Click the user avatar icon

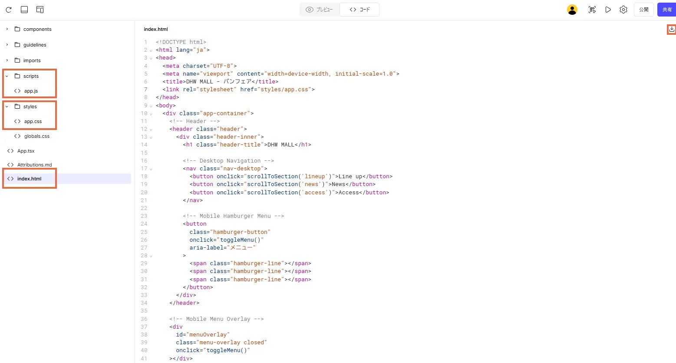572,10
